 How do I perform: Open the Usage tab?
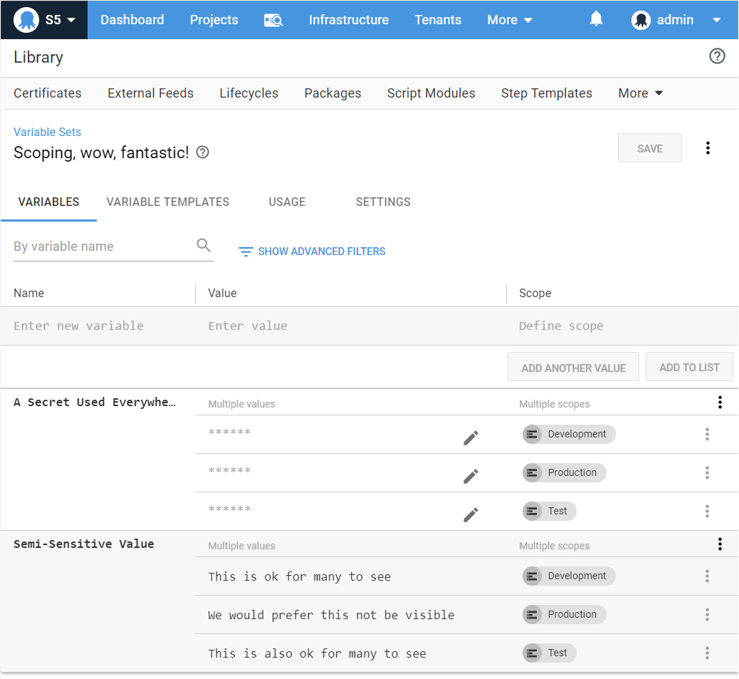coord(287,202)
